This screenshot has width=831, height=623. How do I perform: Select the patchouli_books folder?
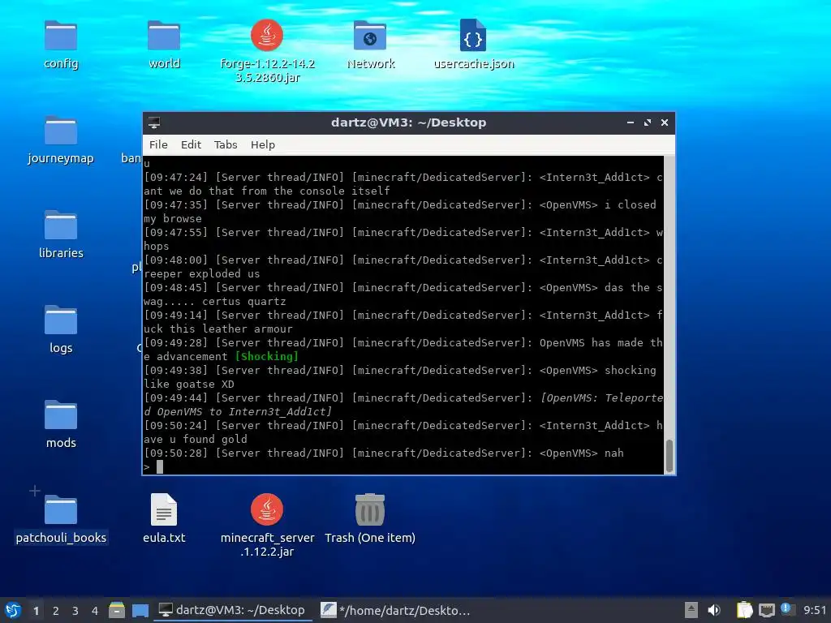point(61,509)
